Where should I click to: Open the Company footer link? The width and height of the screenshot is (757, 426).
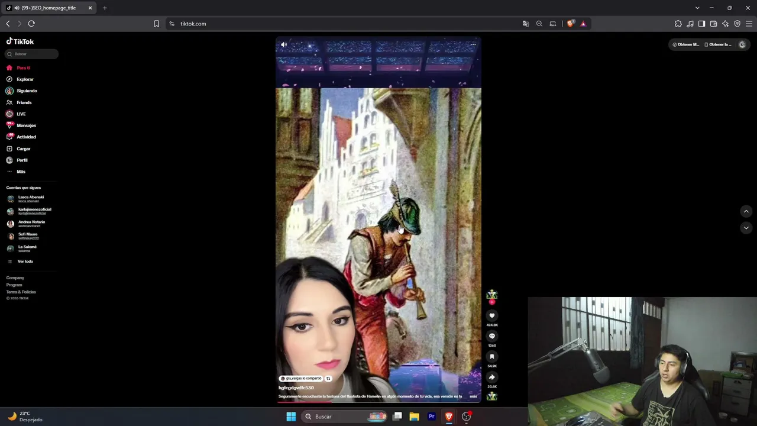[15, 278]
